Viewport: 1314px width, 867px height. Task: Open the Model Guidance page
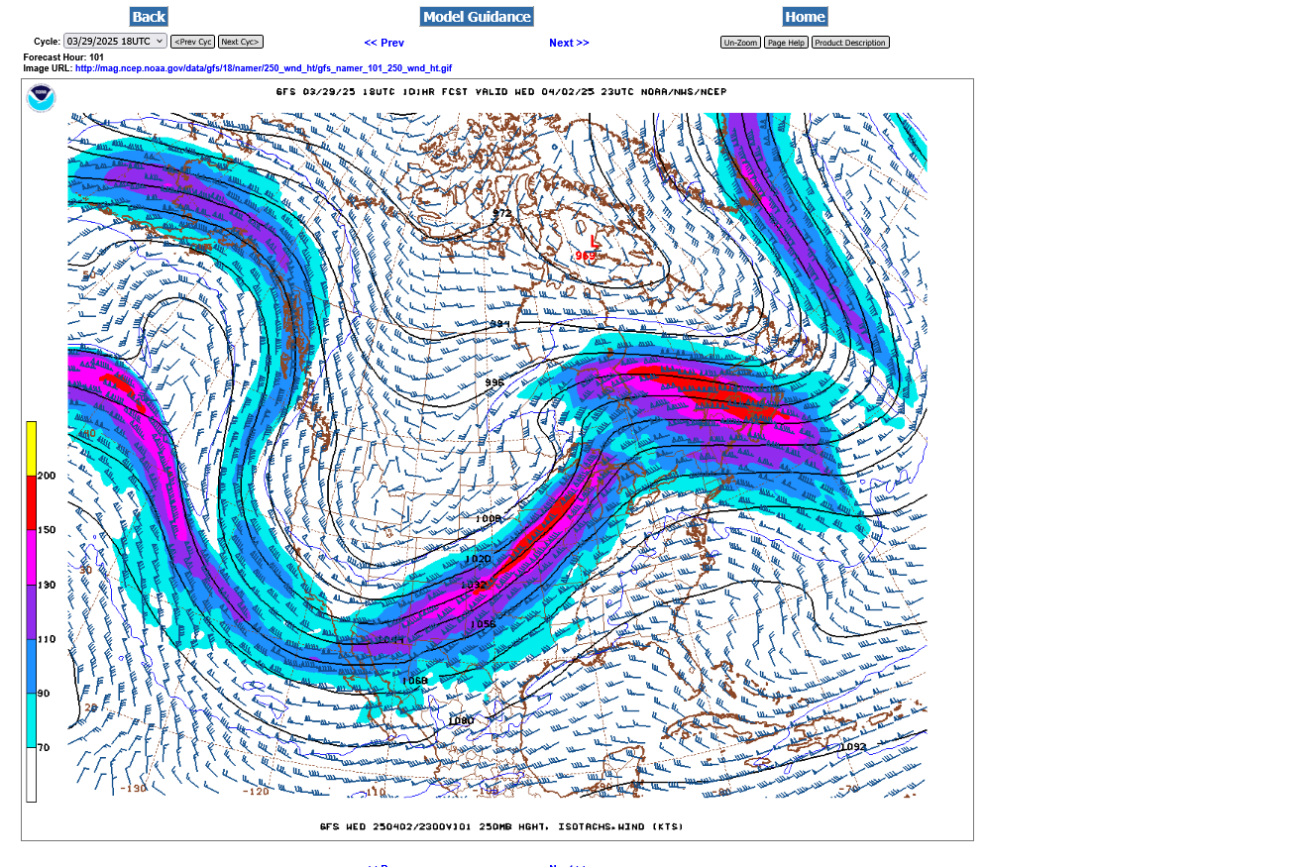(x=477, y=17)
